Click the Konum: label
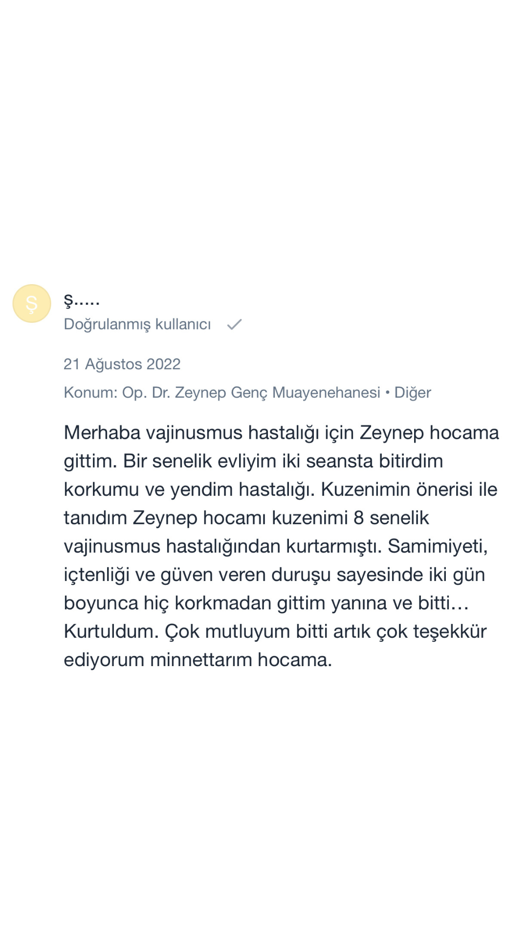The width and height of the screenshot is (528, 939). (90, 392)
